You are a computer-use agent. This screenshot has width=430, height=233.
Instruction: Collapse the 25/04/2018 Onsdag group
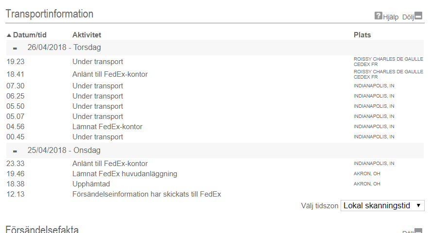click(x=15, y=151)
